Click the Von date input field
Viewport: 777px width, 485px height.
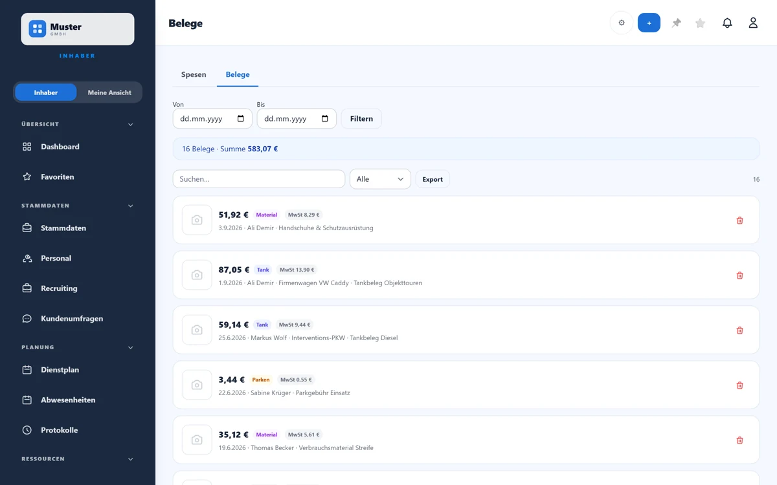(x=212, y=119)
